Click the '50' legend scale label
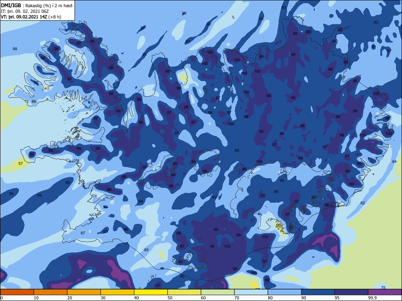The image size is (402, 301). coord(170,298)
